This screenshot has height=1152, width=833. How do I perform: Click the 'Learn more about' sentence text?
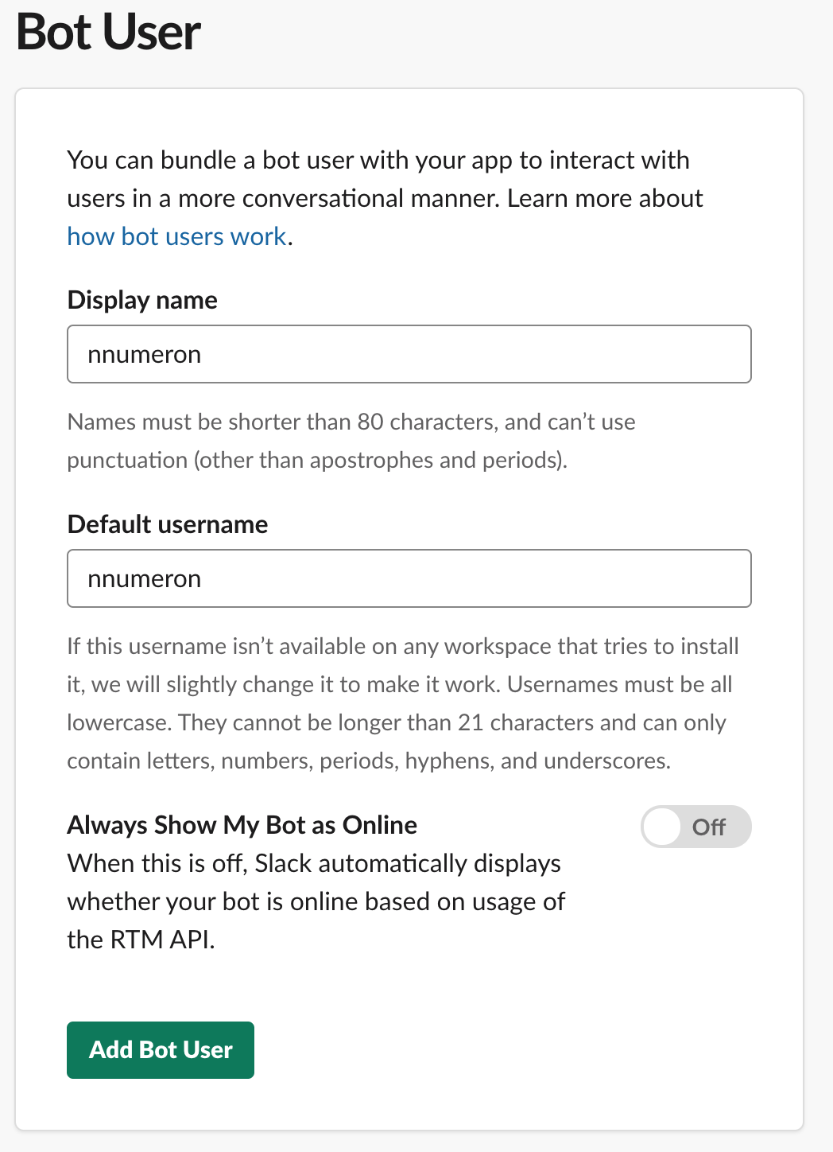click(x=605, y=198)
